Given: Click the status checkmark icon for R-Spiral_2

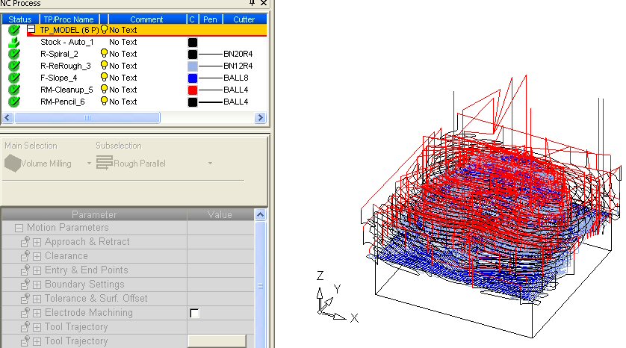Looking at the screenshot, I should coord(14,54).
